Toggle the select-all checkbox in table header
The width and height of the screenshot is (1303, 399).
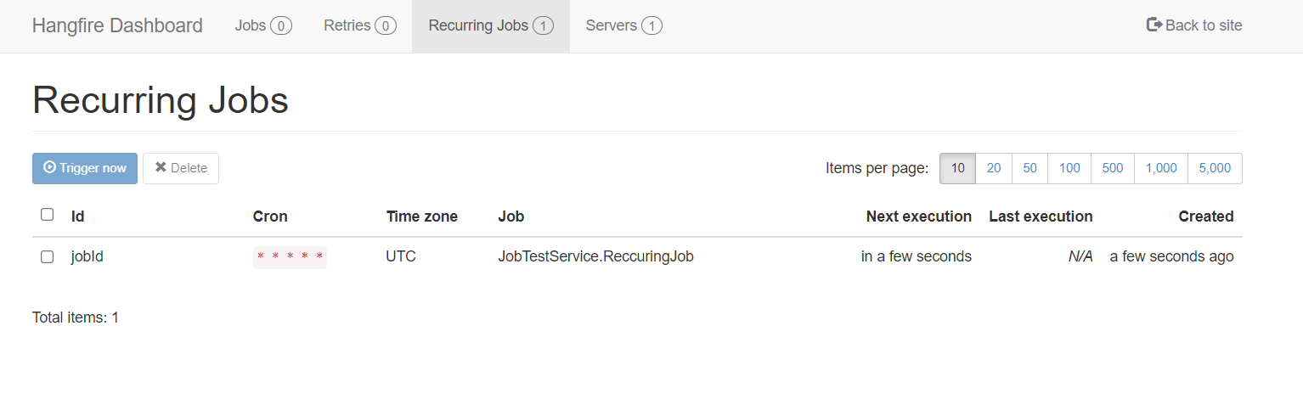(x=48, y=215)
